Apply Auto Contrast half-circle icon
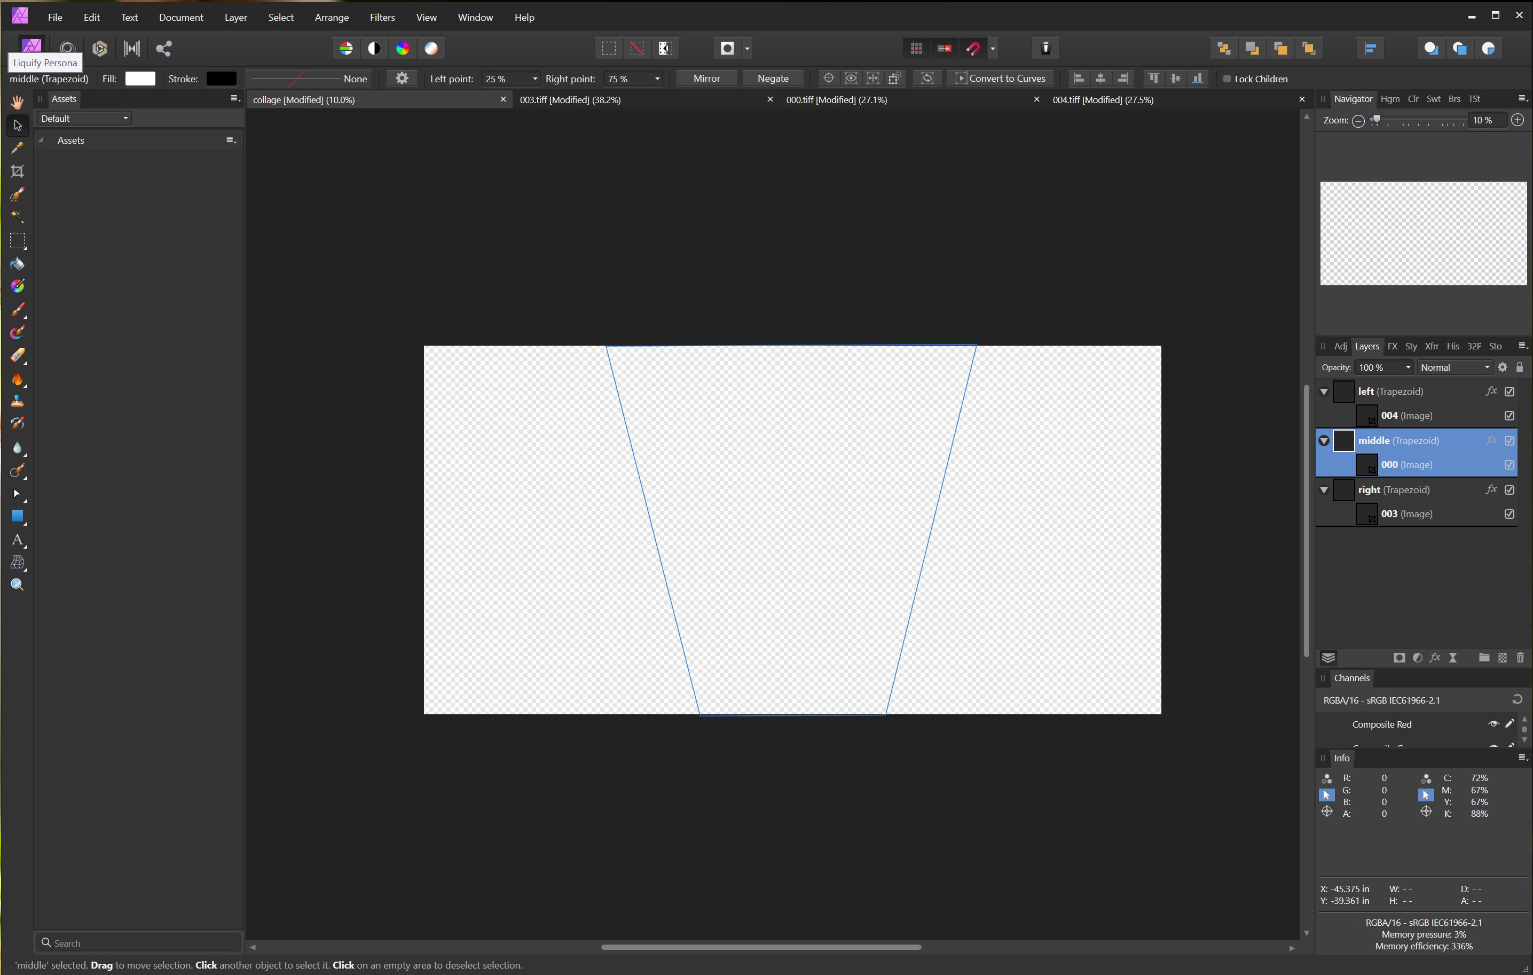The width and height of the screenshot is (1533, 975). click(374, 49)
